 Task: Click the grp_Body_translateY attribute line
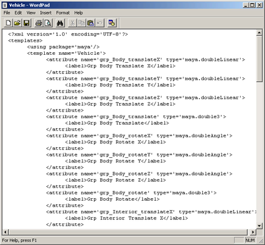(x=146, y=79)
